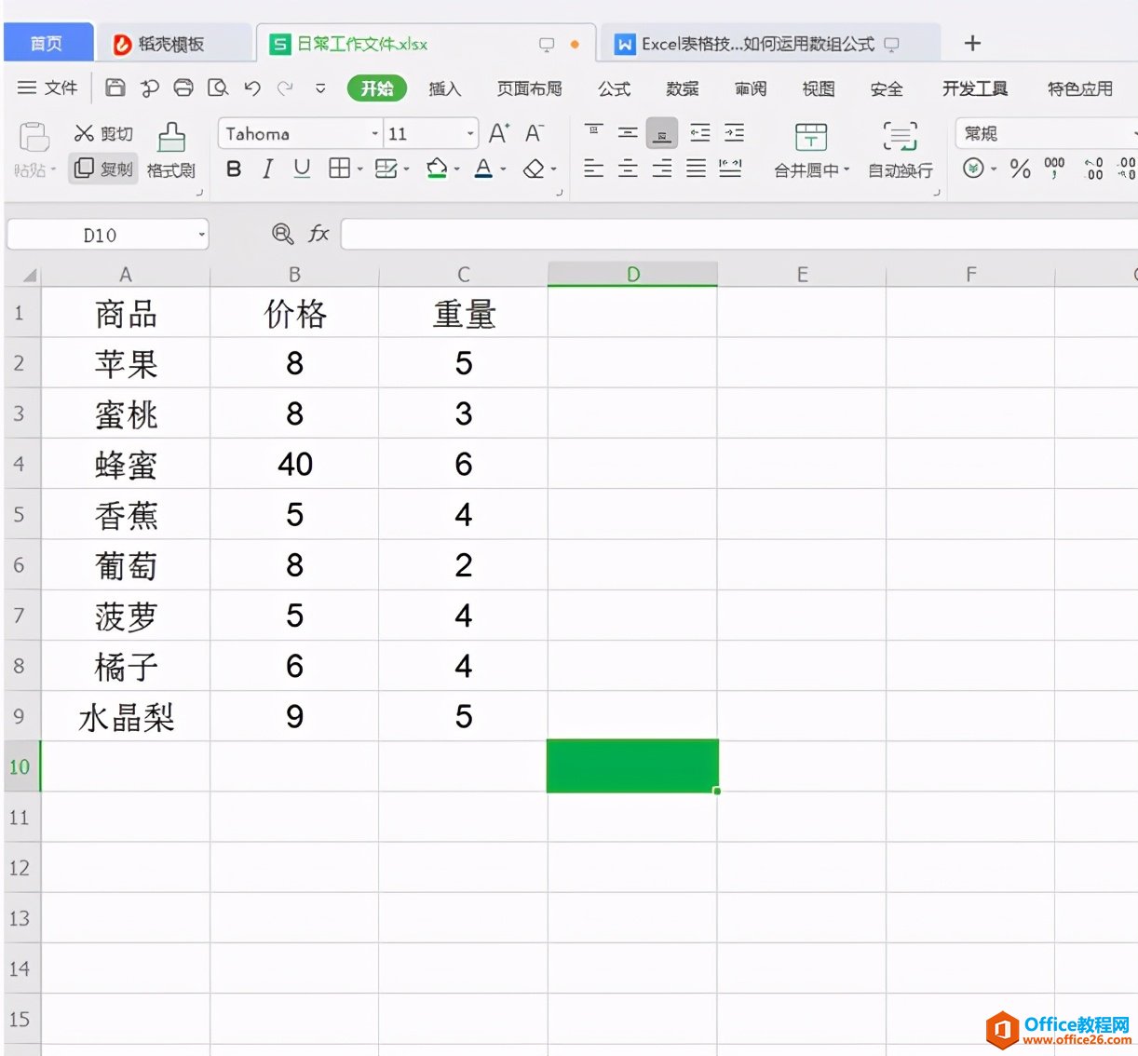Click the Copy (复制) button
The image size is (1138, 1056).
coord(103,169)
